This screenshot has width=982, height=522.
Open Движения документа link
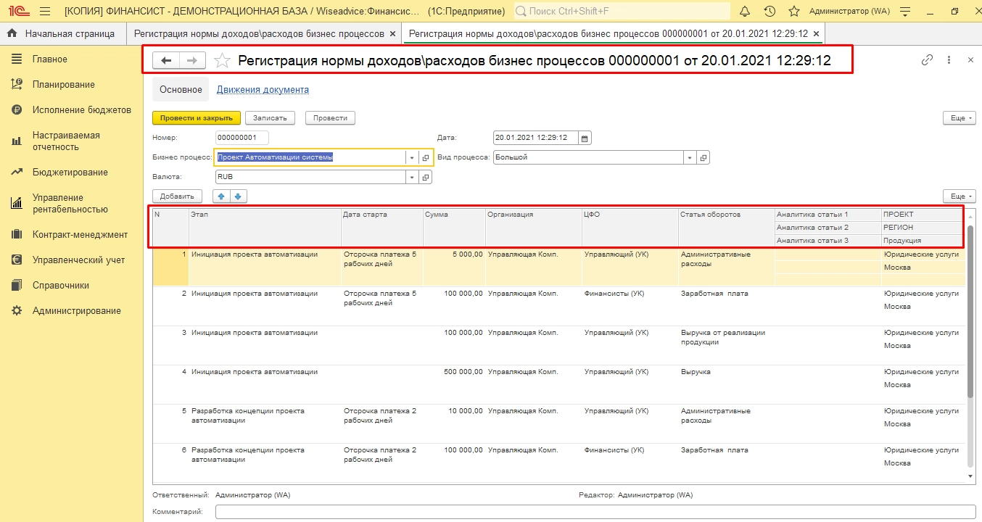(x=263, y=90)
